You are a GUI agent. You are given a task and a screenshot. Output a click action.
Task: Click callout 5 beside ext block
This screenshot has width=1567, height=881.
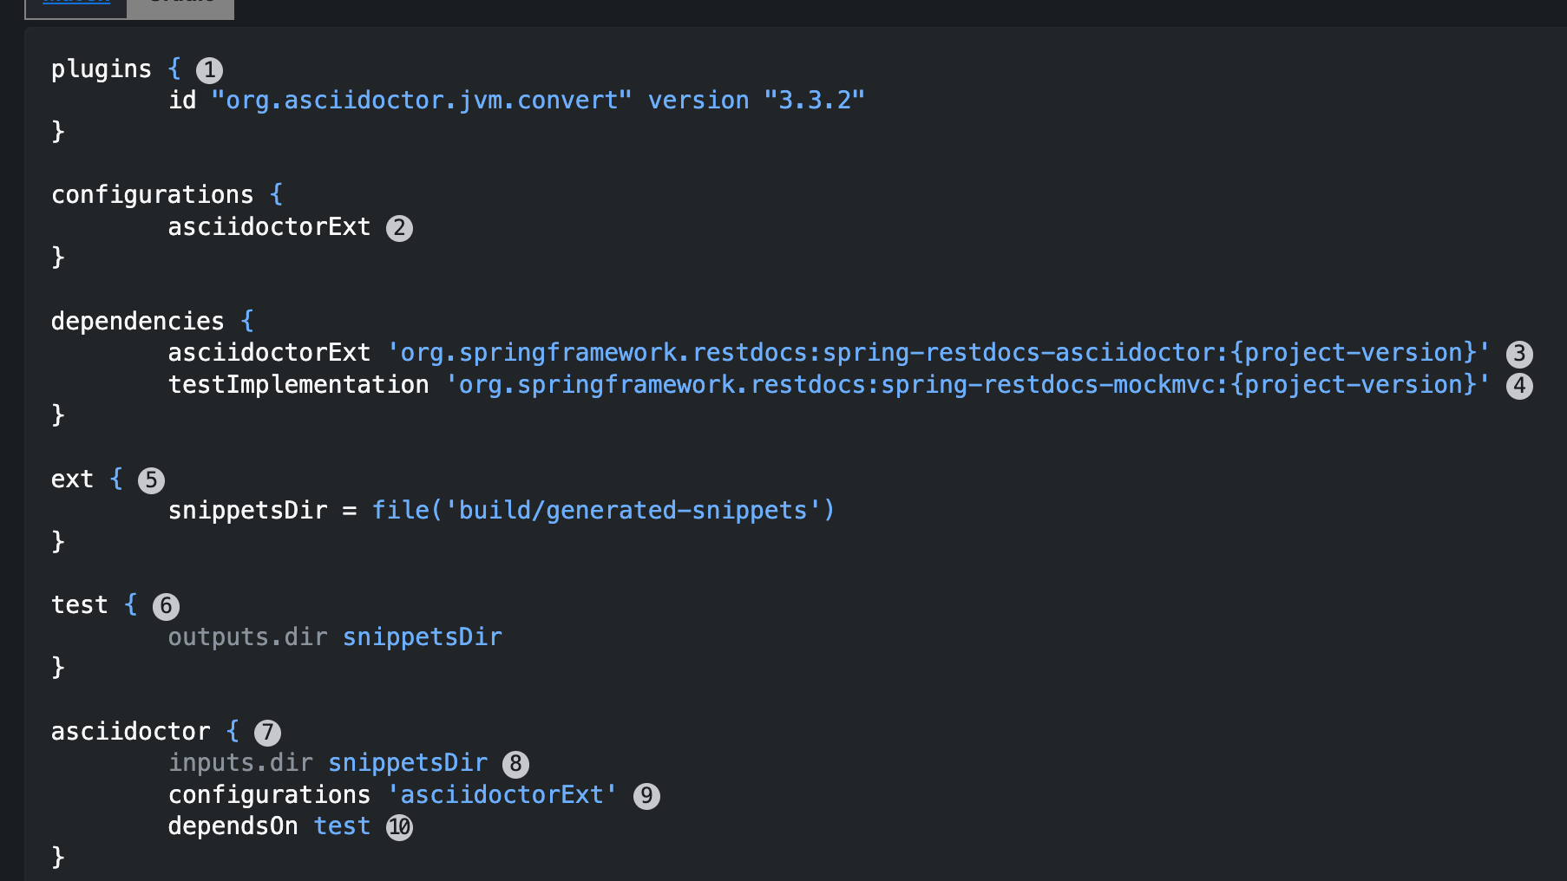(x=151, y=480)
